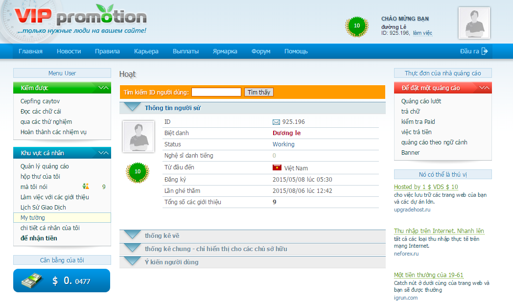This screenshot has height=305, width=513.
Task: Open trả chữ advertiser link
Action: click(x=411, y=111)
